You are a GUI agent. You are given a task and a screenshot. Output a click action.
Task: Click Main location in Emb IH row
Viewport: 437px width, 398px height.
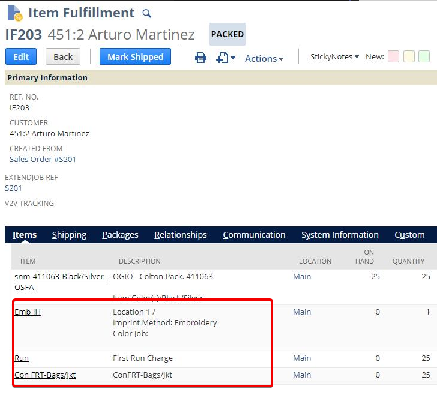pos(302,312)
